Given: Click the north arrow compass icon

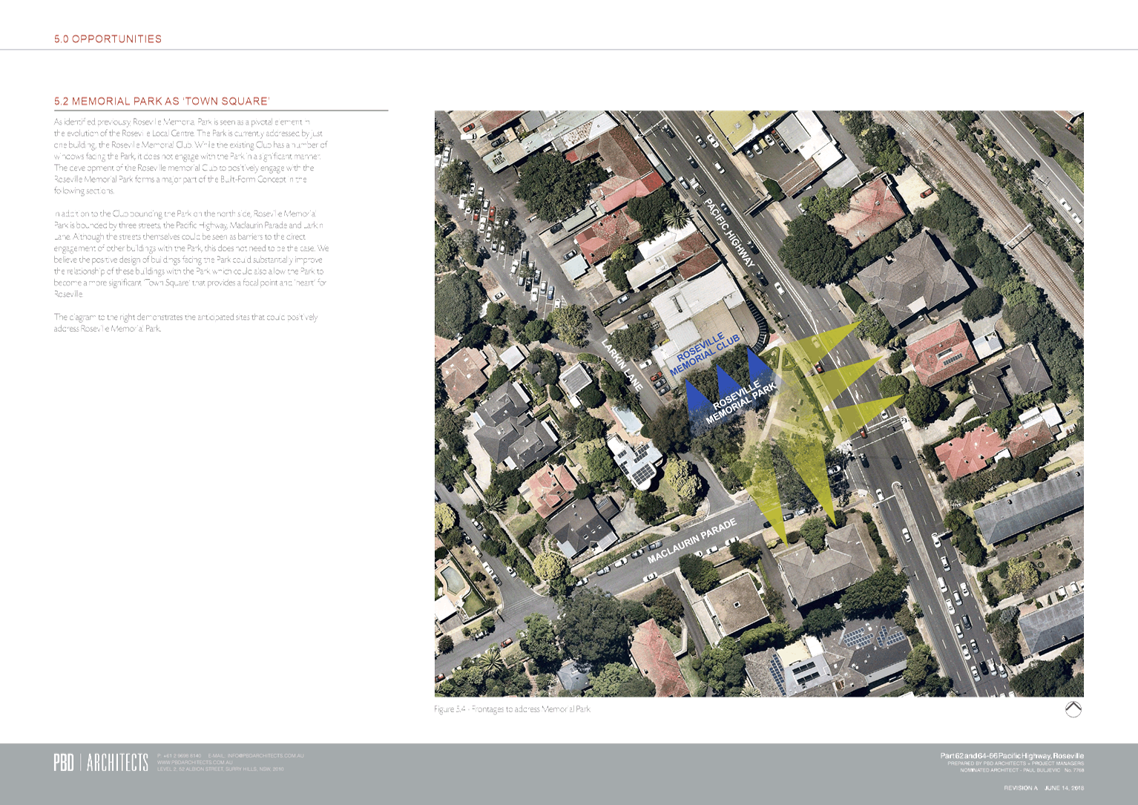Looking at the screenshot, I should coord(1073,709).
